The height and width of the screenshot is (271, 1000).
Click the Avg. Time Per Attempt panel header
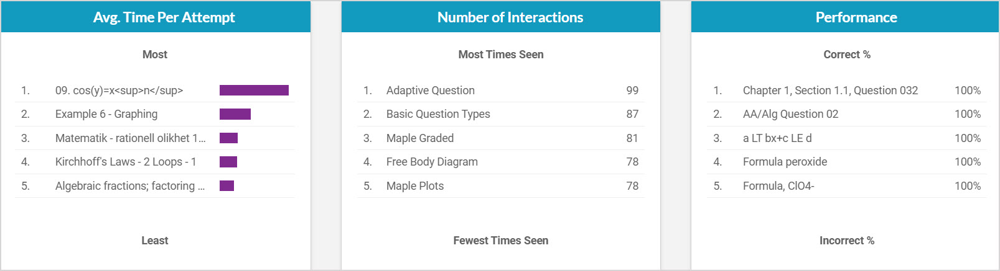click(164, 17)
